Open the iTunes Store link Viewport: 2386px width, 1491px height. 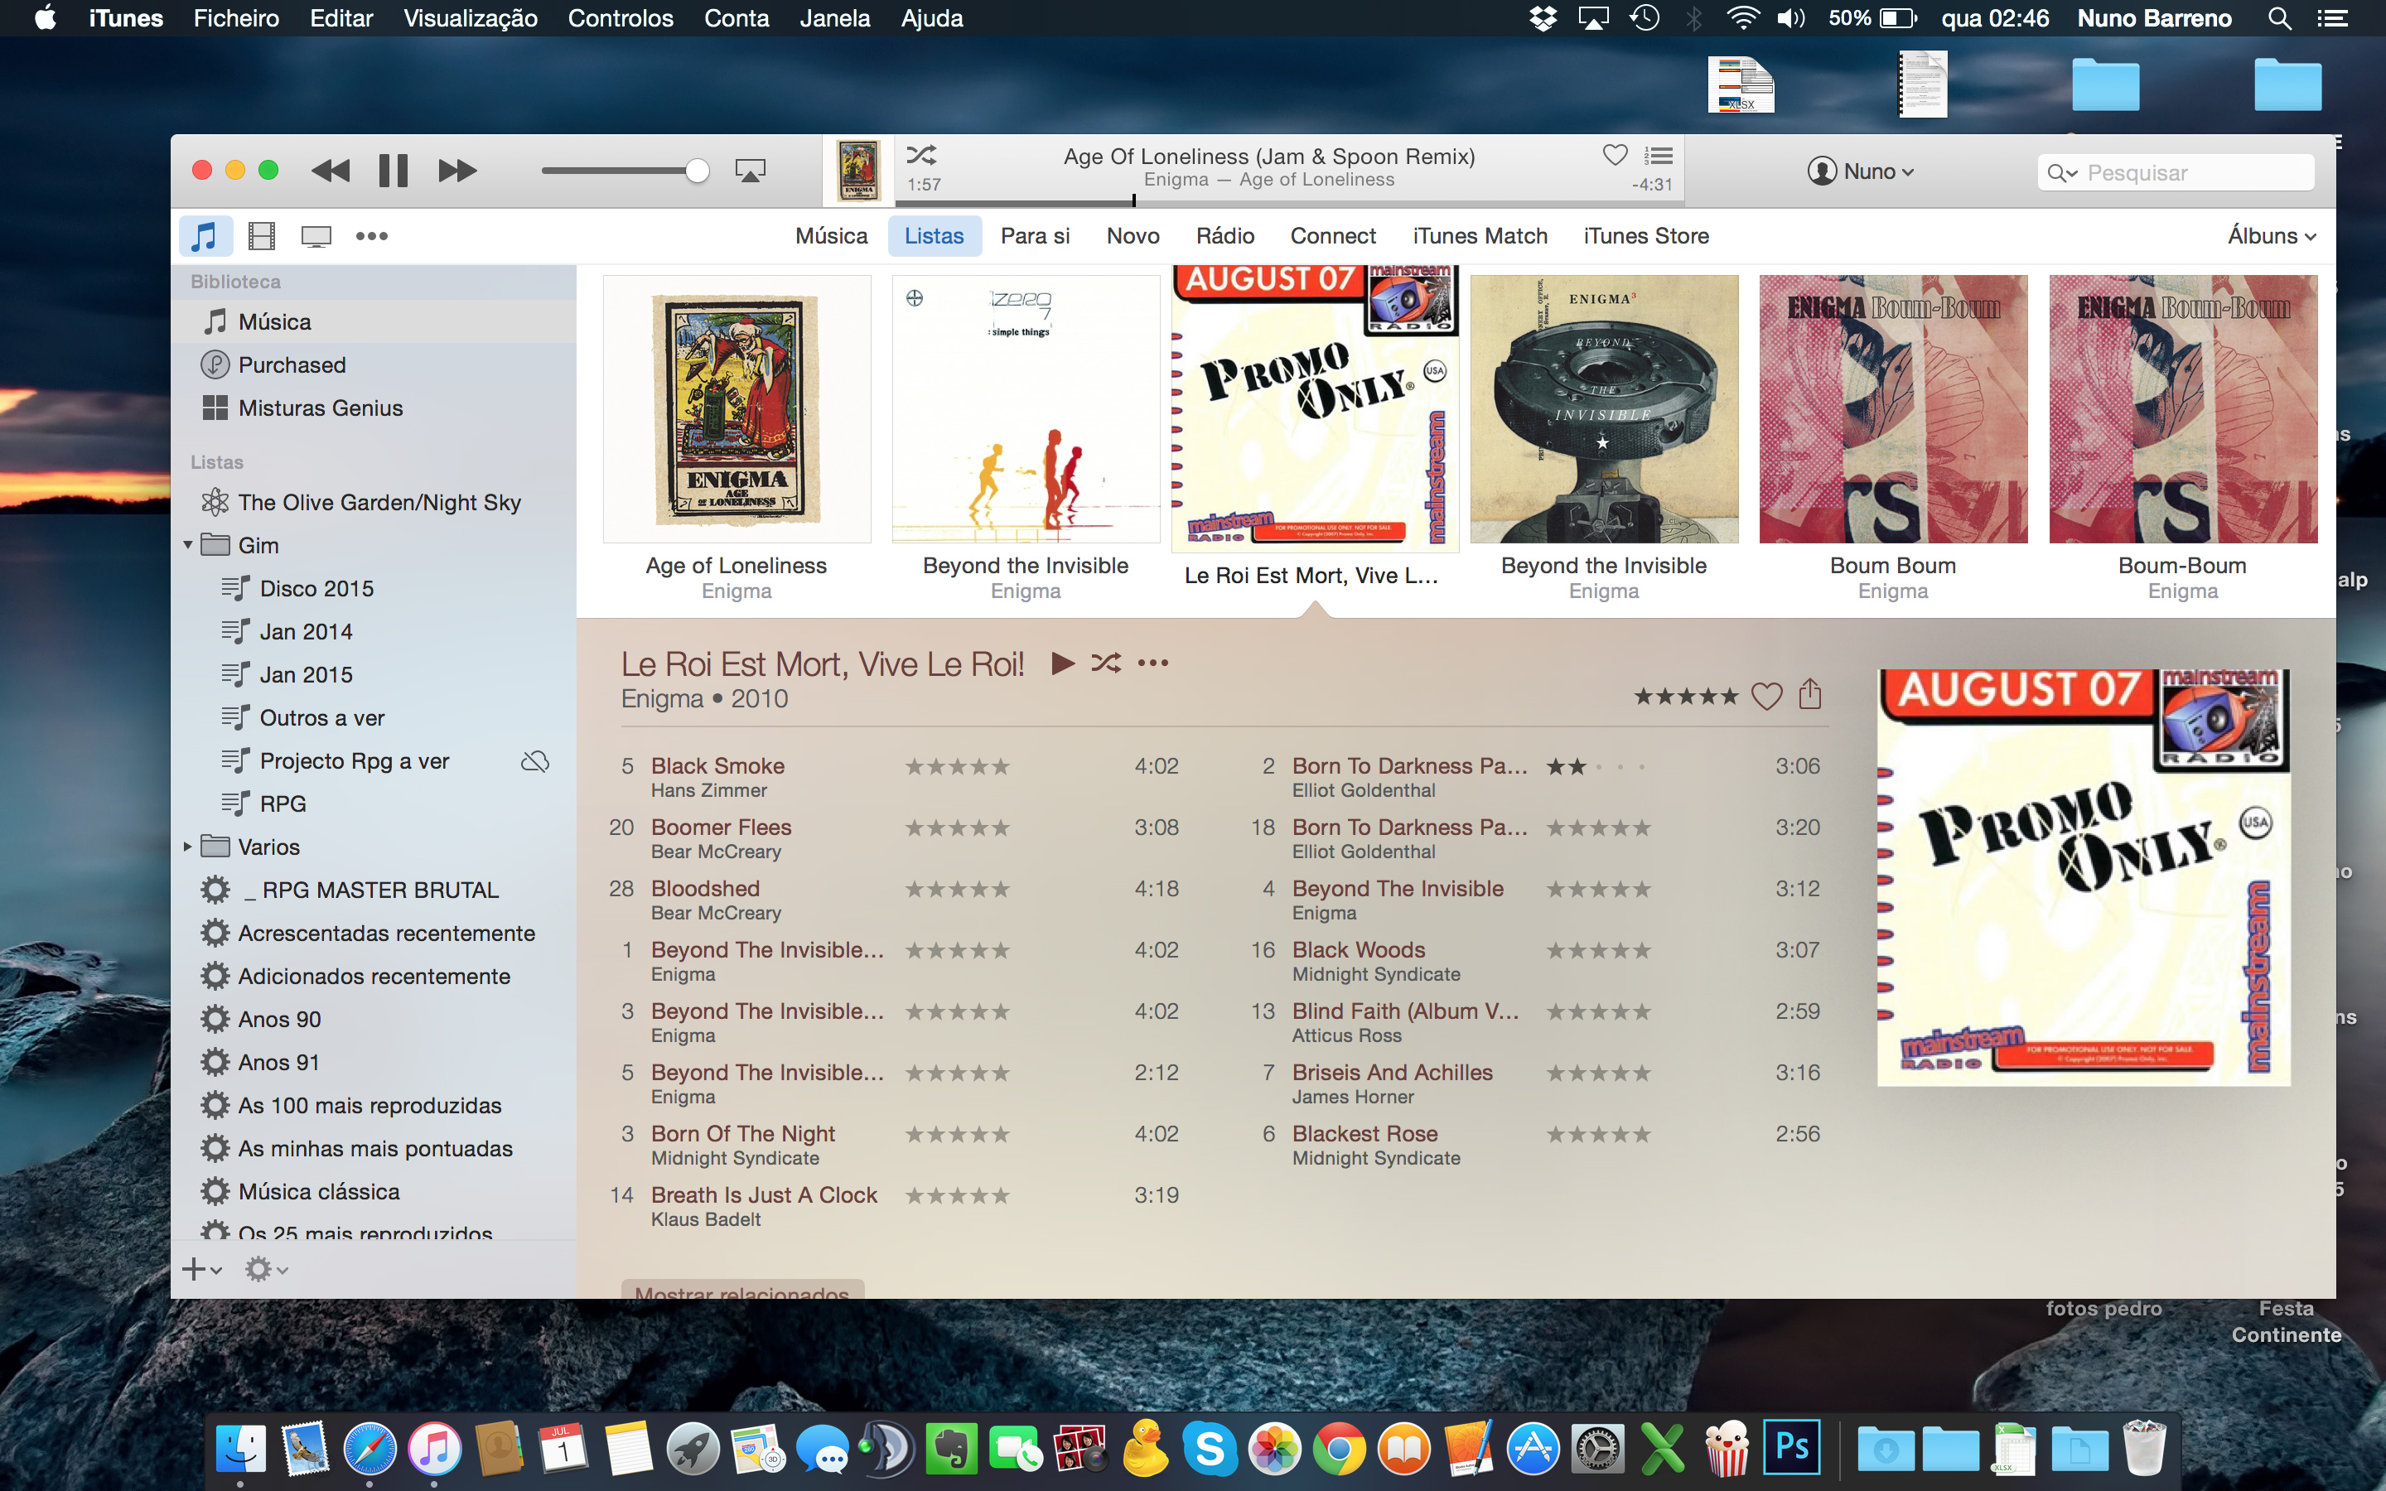point(1645,236)
